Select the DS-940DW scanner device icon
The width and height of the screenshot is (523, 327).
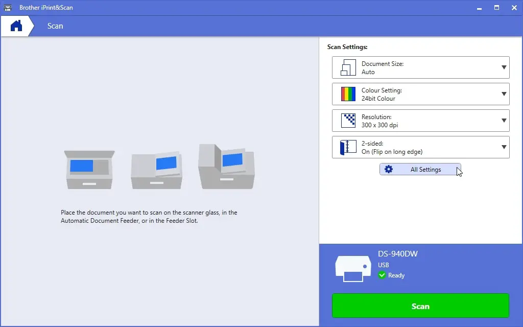tap(353, 269)
